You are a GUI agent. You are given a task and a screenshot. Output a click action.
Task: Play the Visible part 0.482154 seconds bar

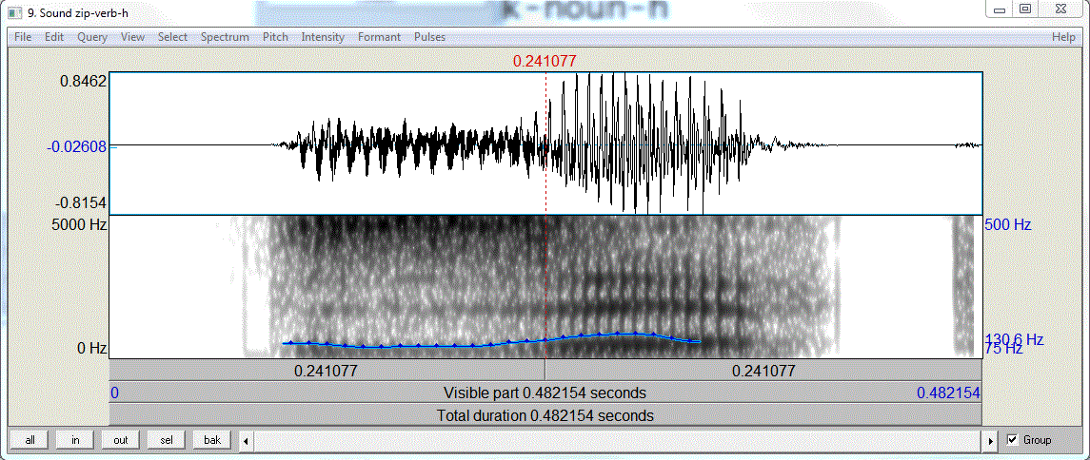[x=545, y=393]
